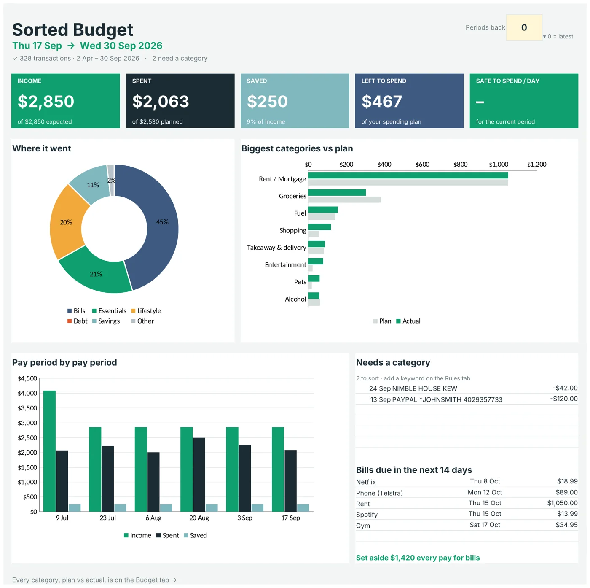This screenshot has width=590, height=588.
Task: Click the 9 Jul income bar
Action: click(49, 451)
